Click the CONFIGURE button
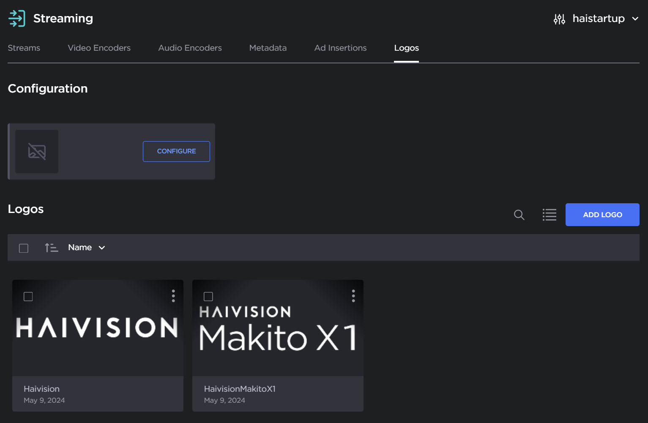Screen dimensions: 648x423 176,151
